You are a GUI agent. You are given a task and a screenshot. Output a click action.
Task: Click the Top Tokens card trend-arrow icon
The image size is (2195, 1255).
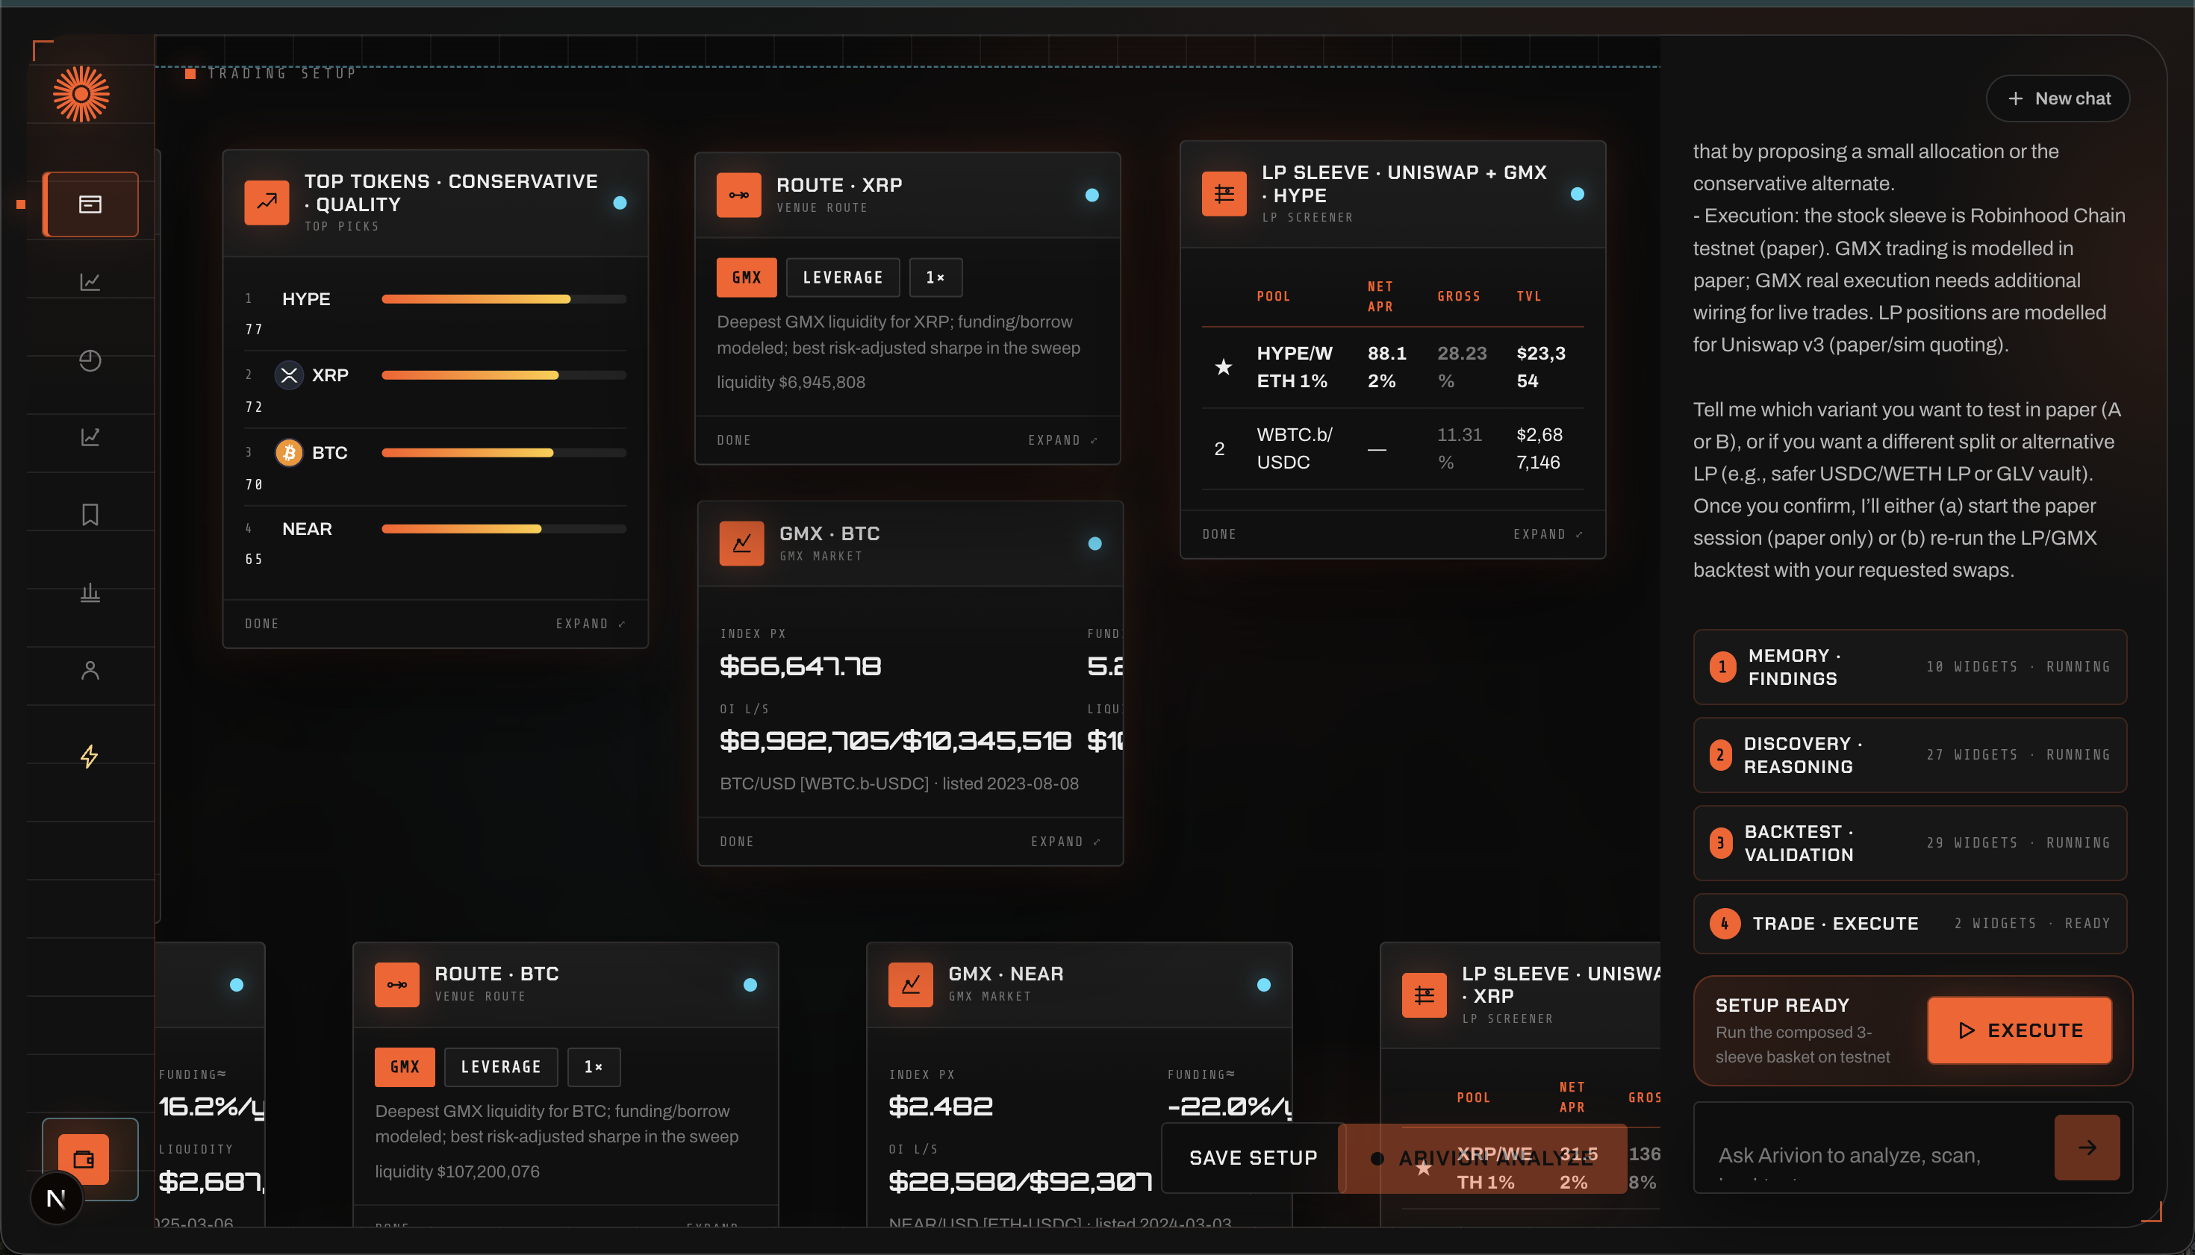[x=267, y=202]
